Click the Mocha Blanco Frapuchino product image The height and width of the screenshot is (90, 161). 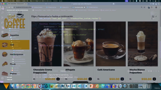pyautogui.click(x=143, y=44)
